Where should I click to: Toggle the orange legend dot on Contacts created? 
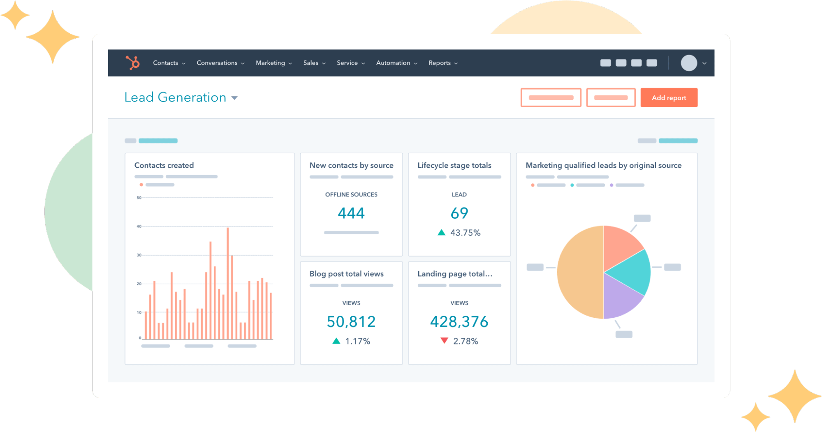click(141, 185)
